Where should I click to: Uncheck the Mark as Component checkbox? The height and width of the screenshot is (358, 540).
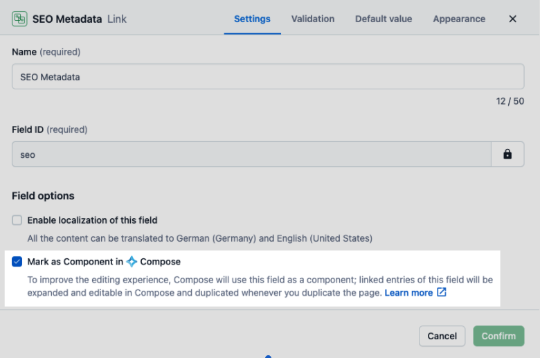[17, 262]
